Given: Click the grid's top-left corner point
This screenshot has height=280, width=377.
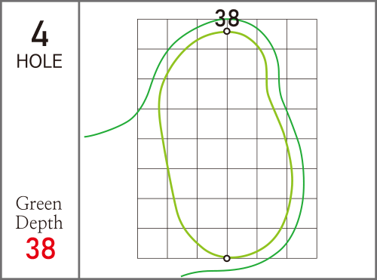Looking at the screenshot, I should coord(137,19).
